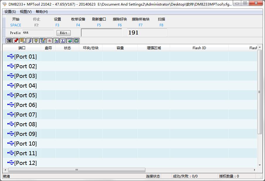265x181 pixels.
Task: Click the light bulb toolbar icon
Action: click(36, 41)
